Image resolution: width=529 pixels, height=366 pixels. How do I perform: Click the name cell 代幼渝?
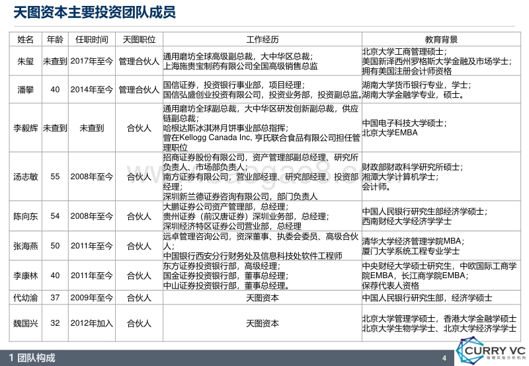point(25,297)
